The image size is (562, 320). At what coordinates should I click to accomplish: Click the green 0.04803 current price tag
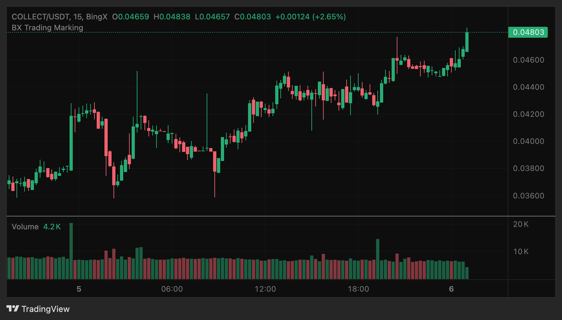[x=528, y=32]
